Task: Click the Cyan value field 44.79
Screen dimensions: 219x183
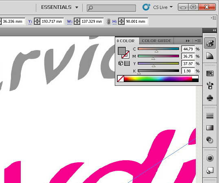Action: click(188, 49)
